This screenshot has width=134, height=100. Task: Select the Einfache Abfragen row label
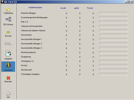pos(28,13)
